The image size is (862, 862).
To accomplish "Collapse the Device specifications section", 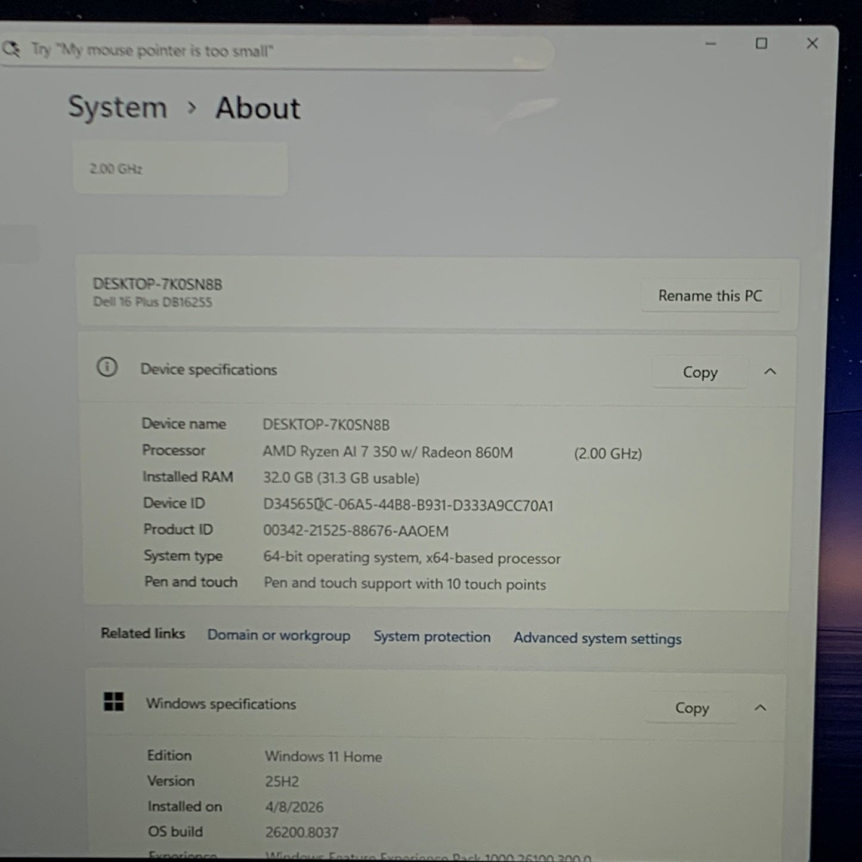I will tap(770, 372).
